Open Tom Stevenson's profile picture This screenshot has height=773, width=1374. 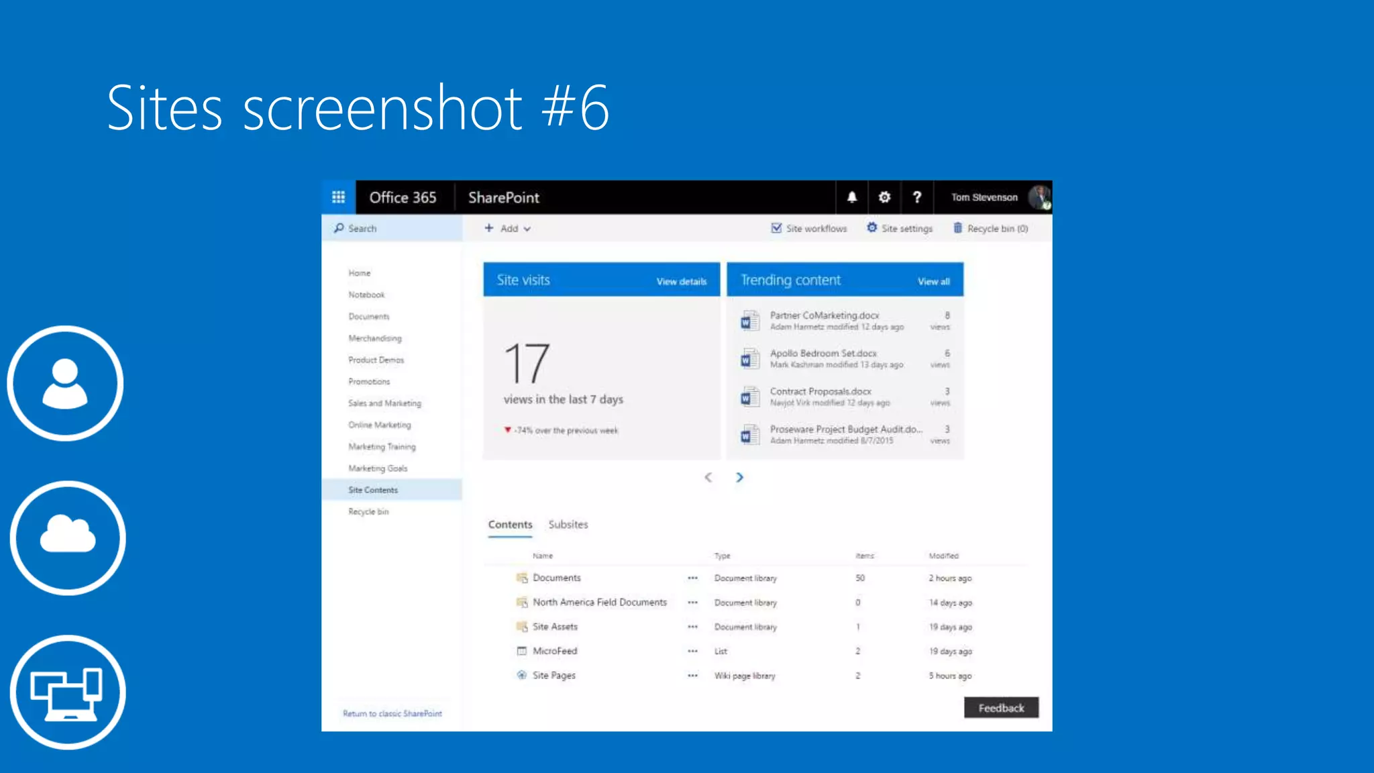pyautogui.click(x=1039, y=197)
